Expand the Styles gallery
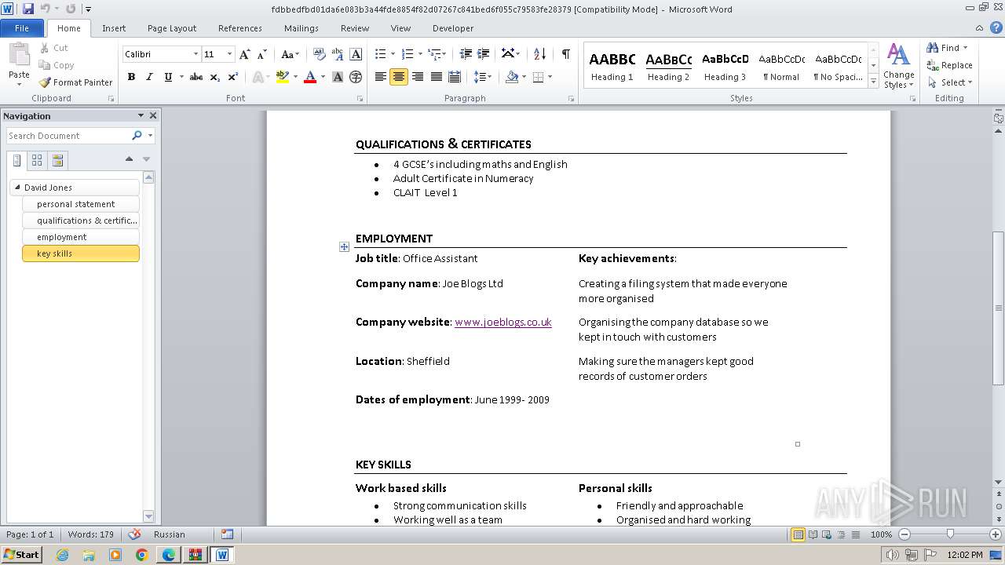Screen dimensions: 1005x565 [874, 80]
